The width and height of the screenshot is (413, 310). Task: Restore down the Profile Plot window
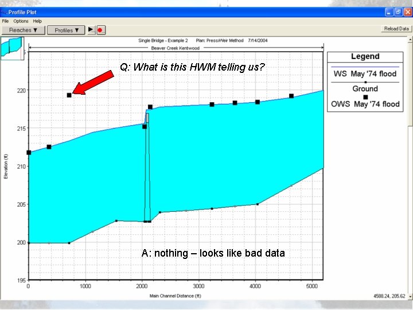click(x=399, y=12)
